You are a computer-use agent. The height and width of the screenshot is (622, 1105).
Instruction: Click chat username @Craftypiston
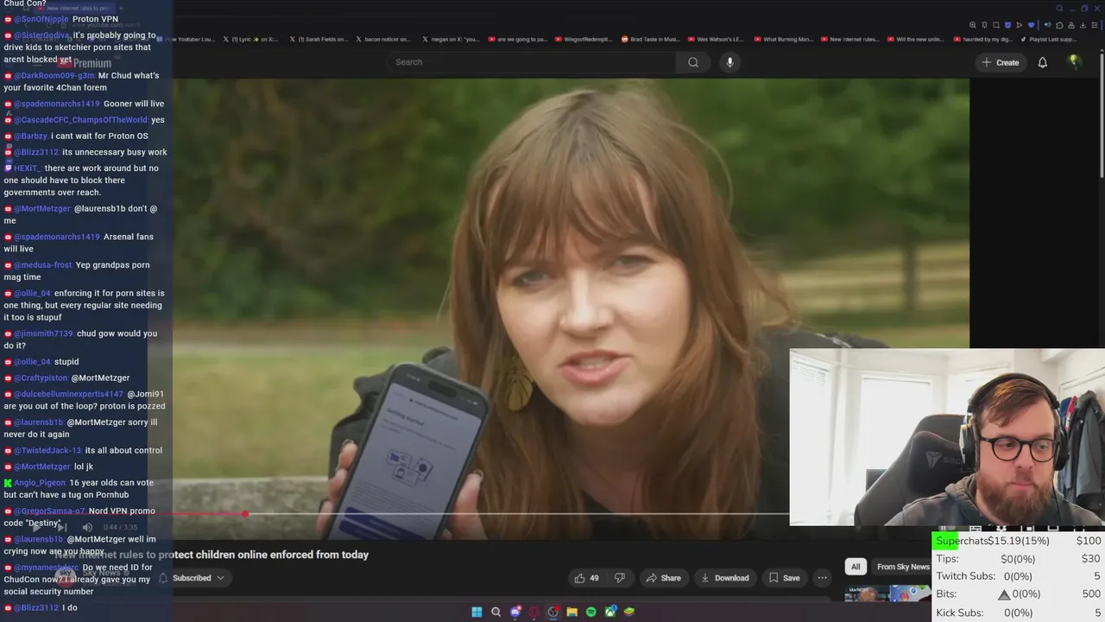click(41, 378)
